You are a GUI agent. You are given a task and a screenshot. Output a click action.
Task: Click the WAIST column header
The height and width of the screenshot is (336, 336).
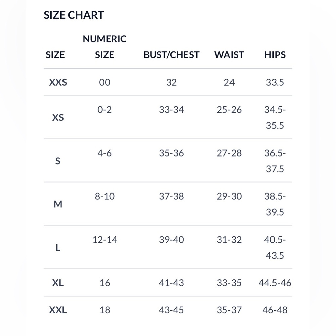click(x=229, y=55)
